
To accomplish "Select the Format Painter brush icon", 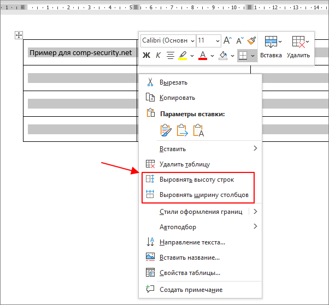I will [x=251, y=40].
